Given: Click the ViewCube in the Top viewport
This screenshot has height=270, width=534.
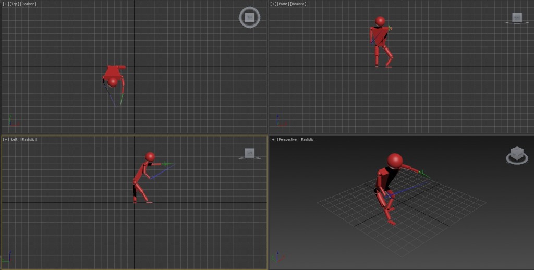Looking at the screenshot, I should click(x=249, y=17).
